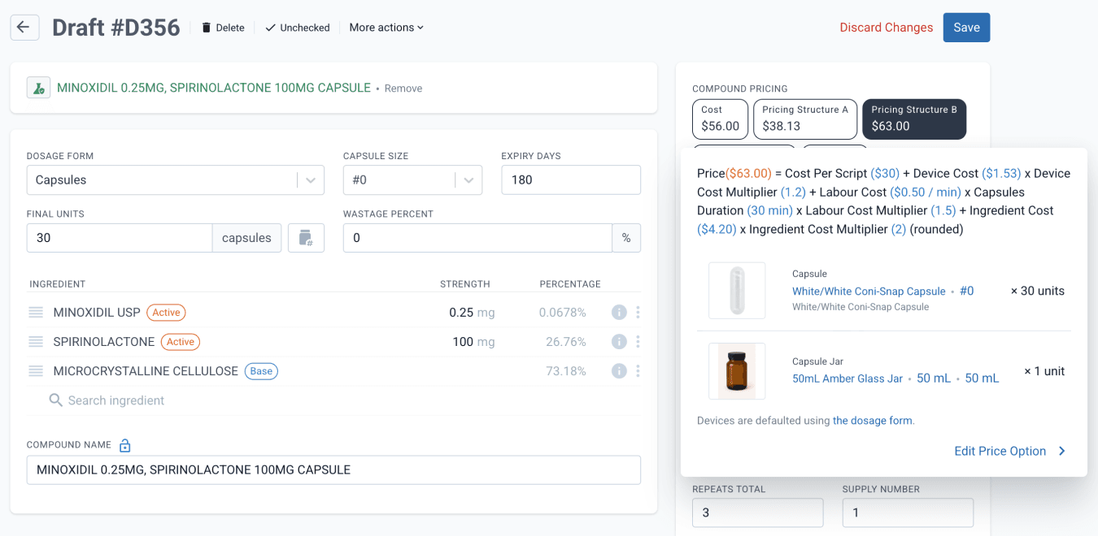Open the Minoxidil Spironolactone capsule link

214,88
